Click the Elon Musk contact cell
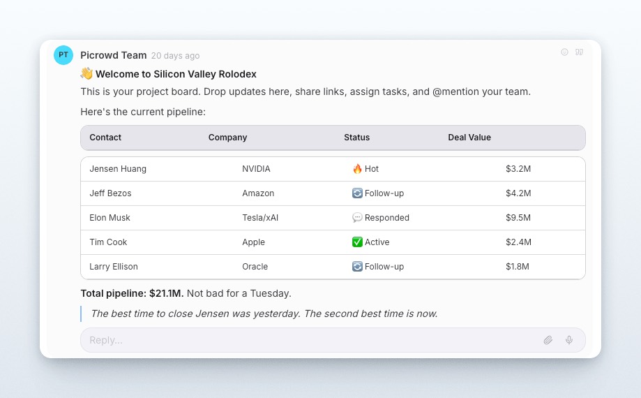 [110, 218]
